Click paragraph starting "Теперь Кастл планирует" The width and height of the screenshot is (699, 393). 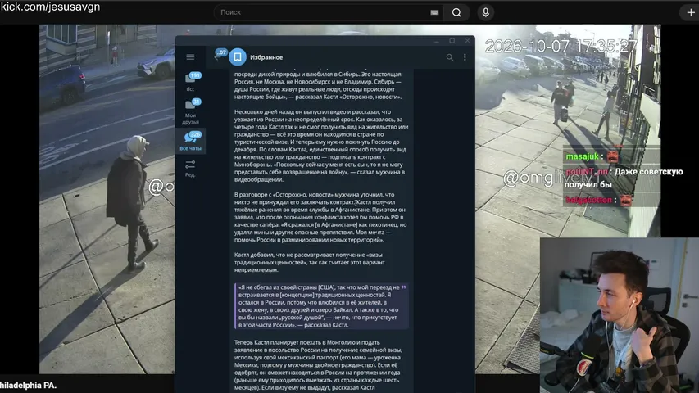(318, 365)
